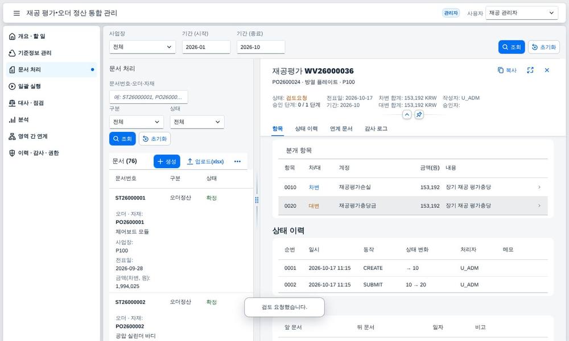Image resolution: width=569 pixels, height=341 pixels.
Task: Click the top-right 초기화 reset button
Action: pyautogui.click(x=543, y=47)
